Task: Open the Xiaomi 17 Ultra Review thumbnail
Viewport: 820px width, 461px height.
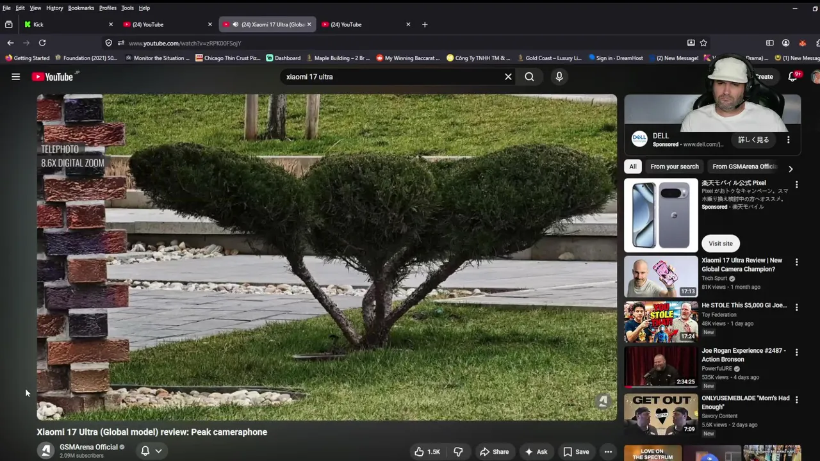Action: tap(661, 276)
